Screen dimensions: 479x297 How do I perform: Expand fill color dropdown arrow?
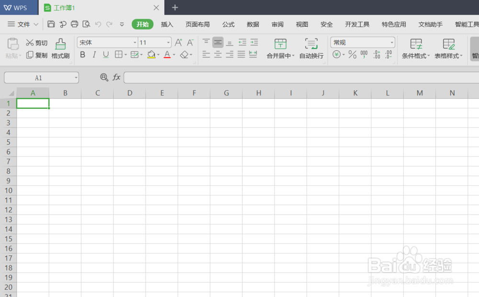[x=158, y=55]
